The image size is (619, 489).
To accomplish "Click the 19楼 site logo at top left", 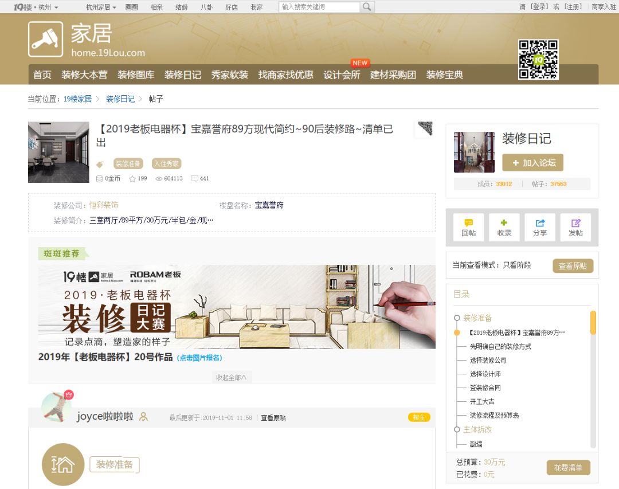I will pyautogui.click(x=22, y=7).
